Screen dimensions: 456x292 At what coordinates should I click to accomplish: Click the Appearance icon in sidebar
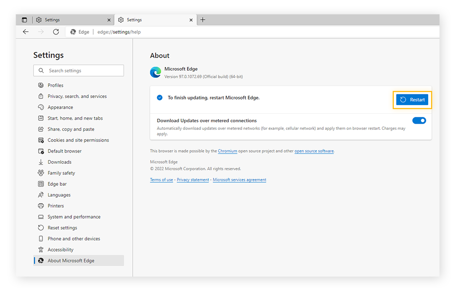(41, 107)
